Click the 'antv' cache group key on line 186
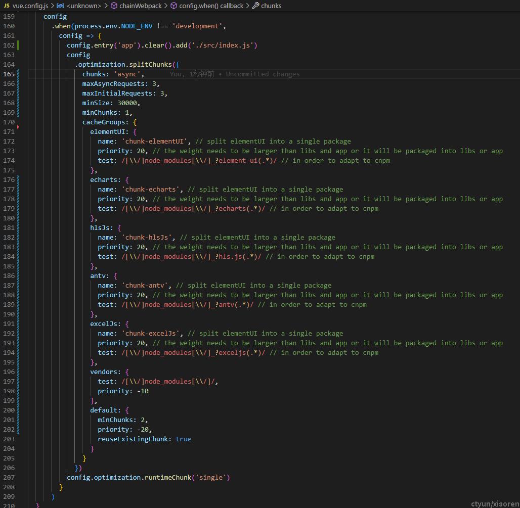520x508 pixels. 98,275
